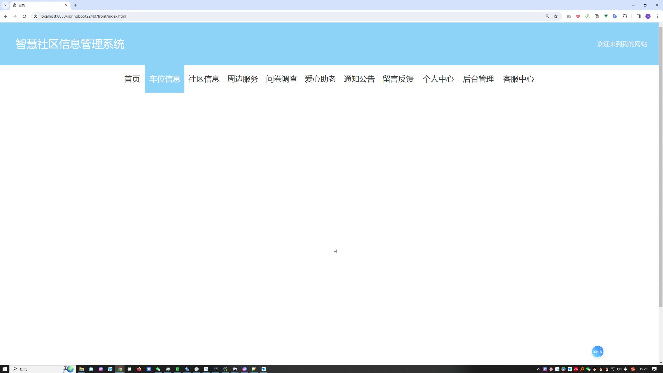Bookmark this page with the star icon
663x373 pixels.
(x=556, y=16)
